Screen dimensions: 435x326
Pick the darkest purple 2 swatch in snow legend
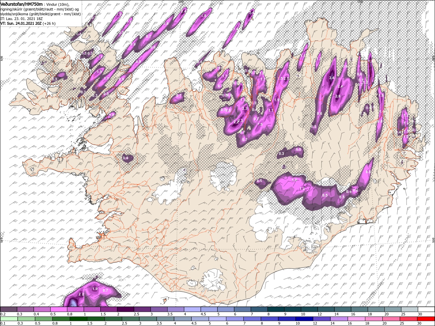coord(125,309)
